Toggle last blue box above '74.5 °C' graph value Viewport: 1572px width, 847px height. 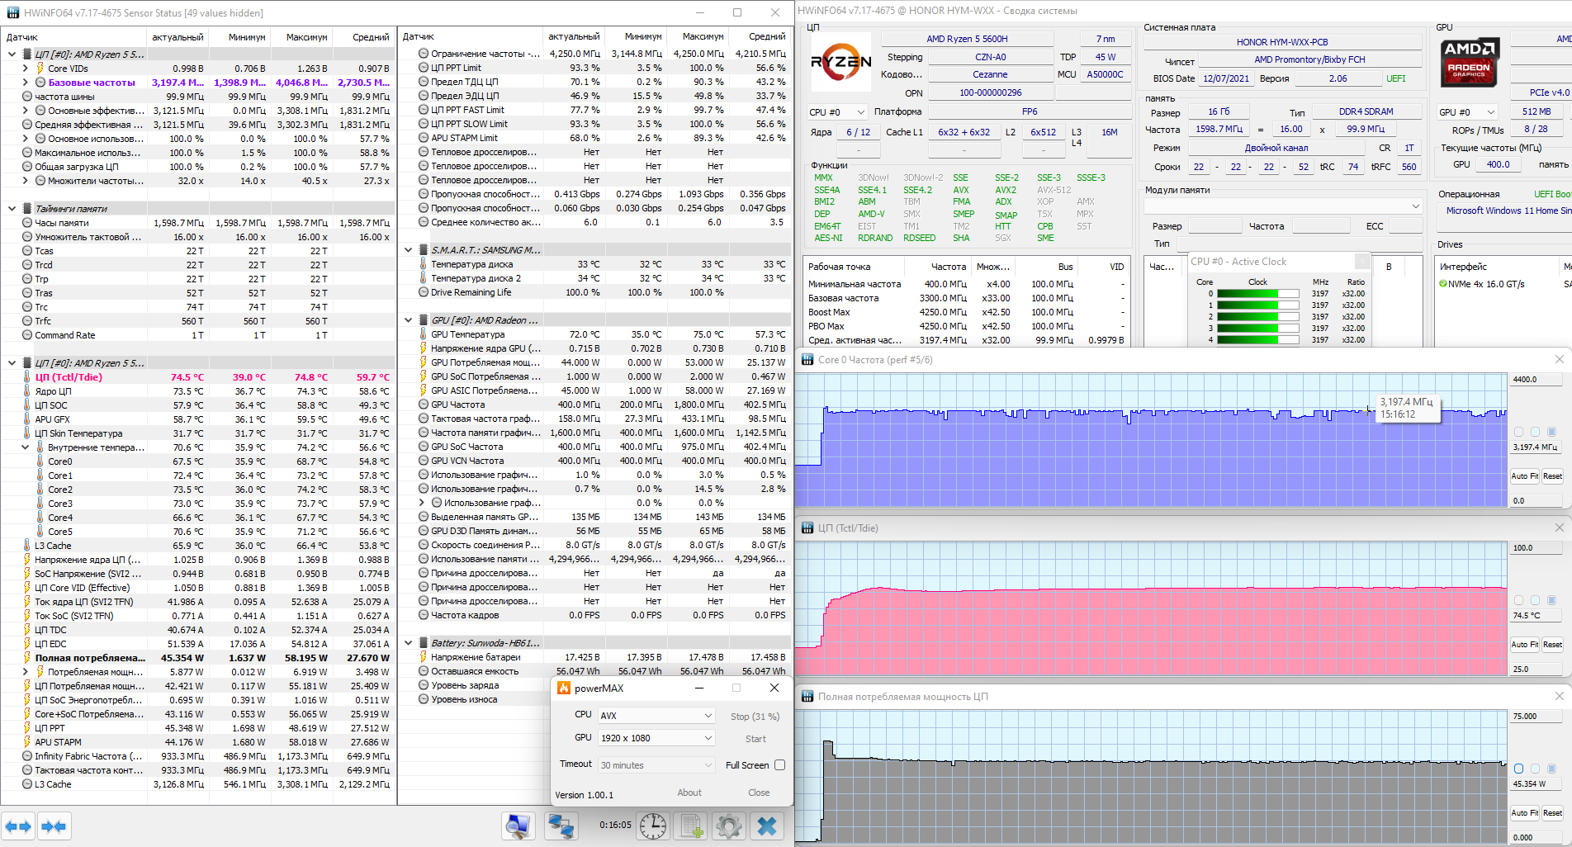tap(1551, 600)
